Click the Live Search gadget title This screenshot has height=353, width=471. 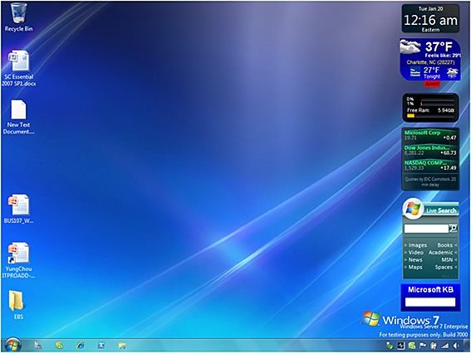(x=441, y=210)
